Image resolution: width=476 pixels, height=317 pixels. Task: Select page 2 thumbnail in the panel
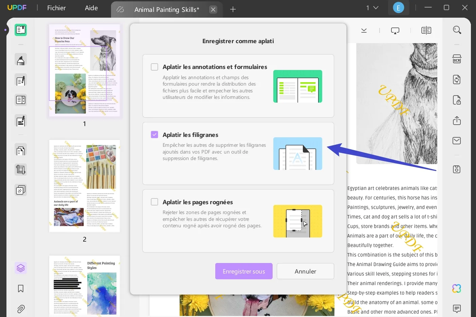[85, 186]
